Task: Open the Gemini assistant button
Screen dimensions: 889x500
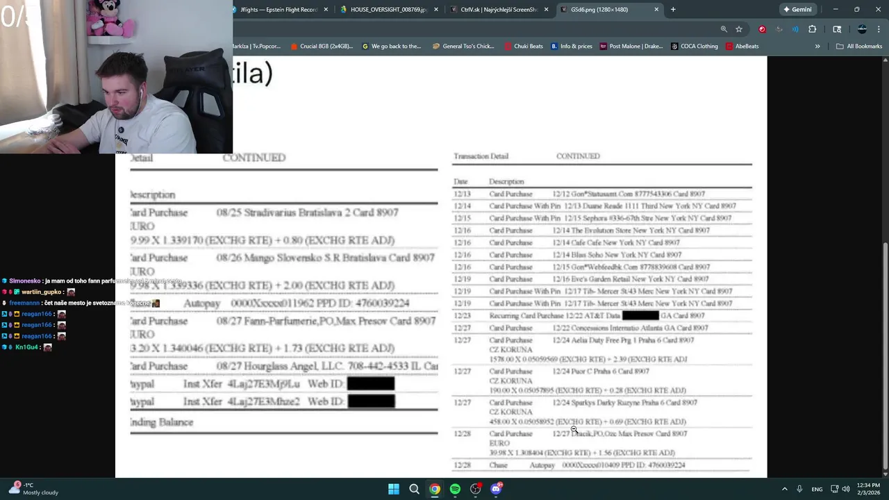Action: tap(797, 10)
